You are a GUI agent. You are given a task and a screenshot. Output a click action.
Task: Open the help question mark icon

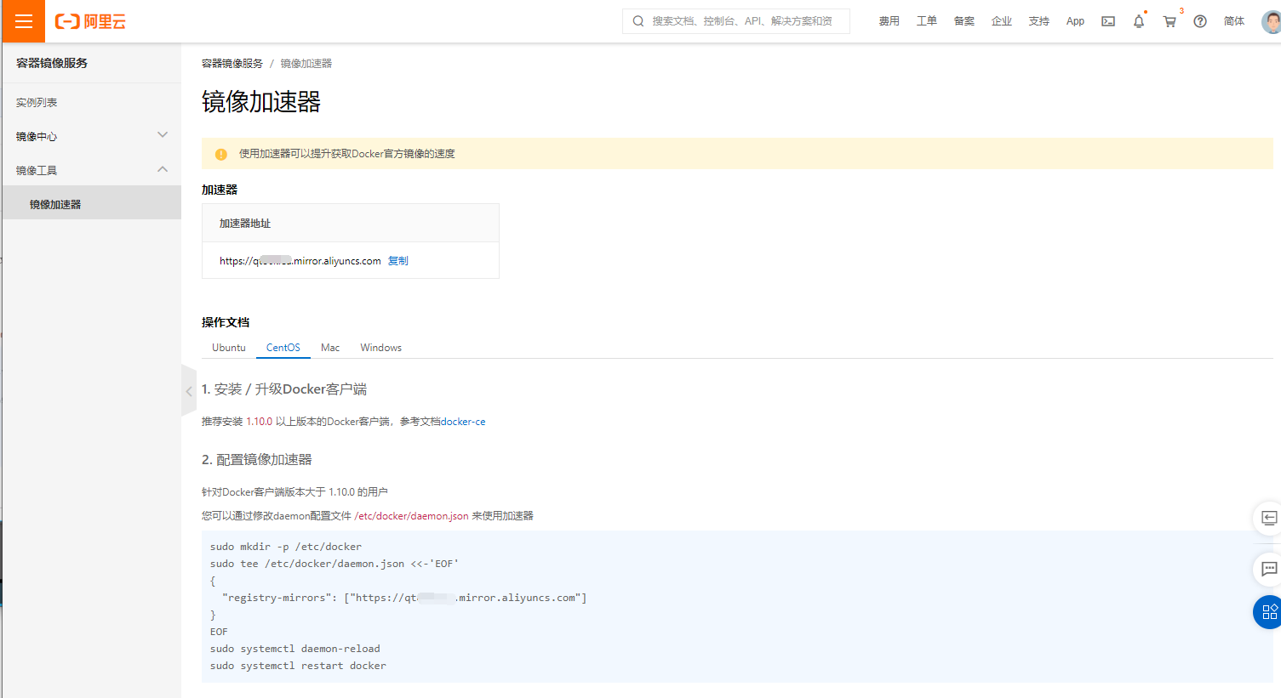(x=1200, y=21)
